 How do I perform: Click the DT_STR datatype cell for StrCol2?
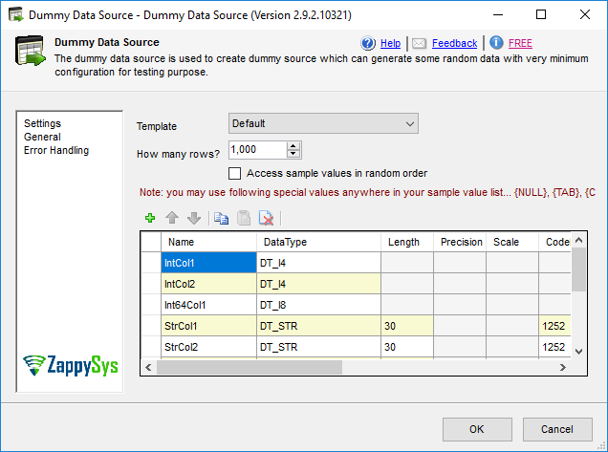pyautogui.click(x=318, y=347)
